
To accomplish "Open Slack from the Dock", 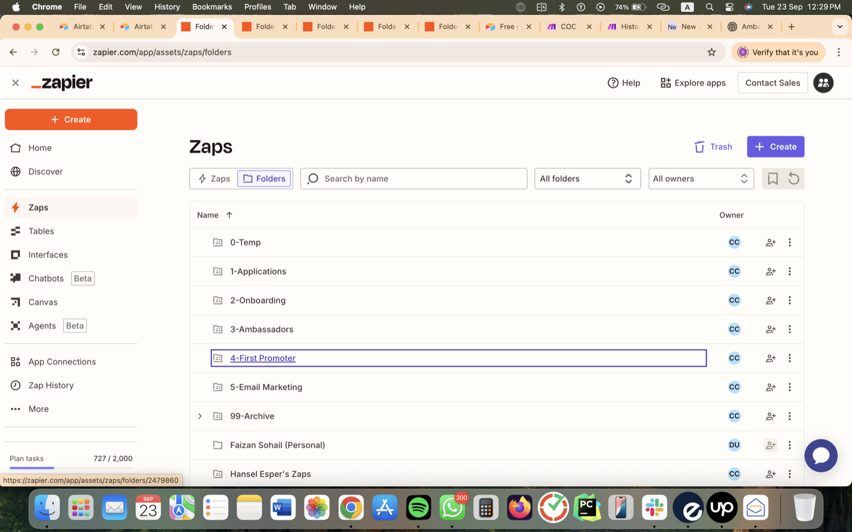I will (654, 508).
